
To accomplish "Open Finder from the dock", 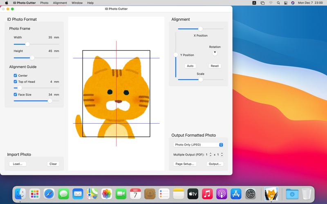I will click(20, 194).
